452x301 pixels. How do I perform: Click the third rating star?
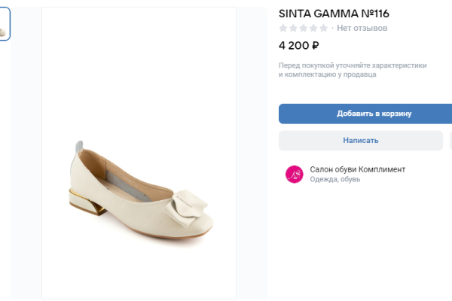coord(304,29)
